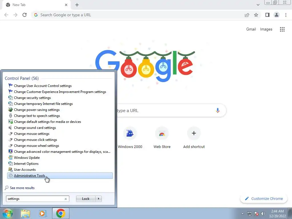The width and height of the screenshot is (292, 219).
Task: Open Windows Update result
Action: pyautogui.click(x=60, y=157)
